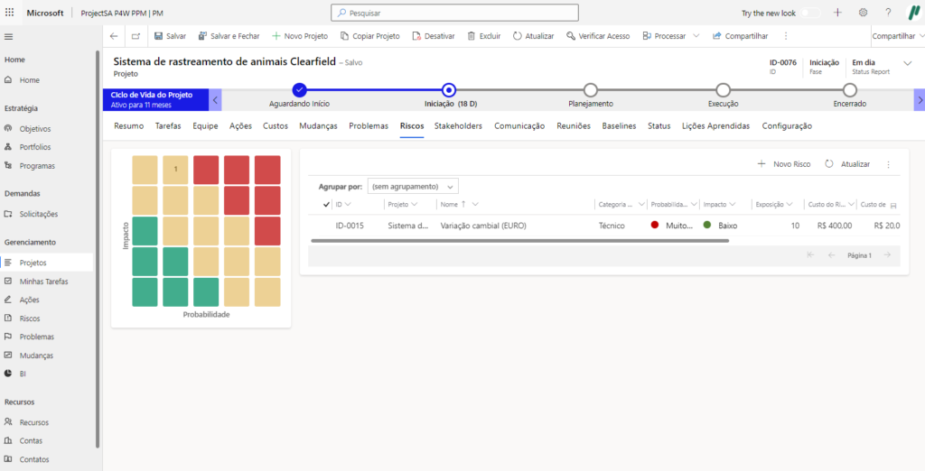
Task: Switch to the Lições Aprendidas tab
Action: [716, 126]
